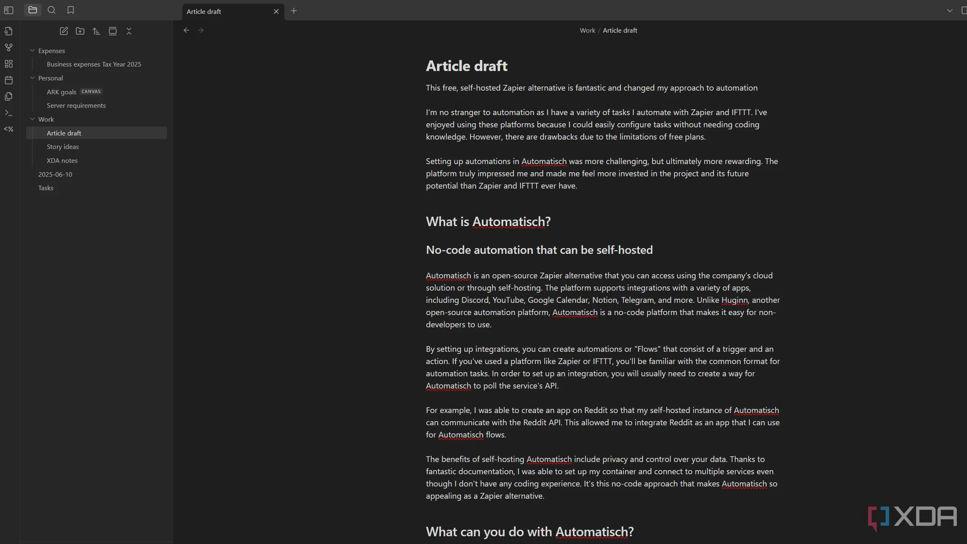Toggle the left sidebar panel icon
The width and height of the screenshot is (967, 544).
click(x=9, y=10)
